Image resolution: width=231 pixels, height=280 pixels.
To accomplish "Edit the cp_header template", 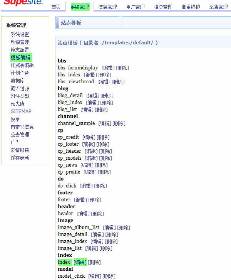I will point(91,151).
